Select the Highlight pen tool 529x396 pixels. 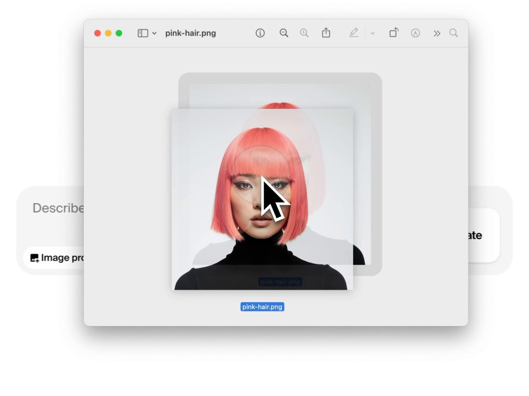click(354, 33)
